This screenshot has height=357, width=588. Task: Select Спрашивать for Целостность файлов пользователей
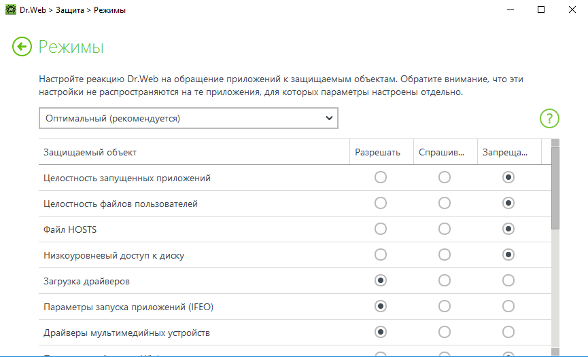[x=445, y=203]
